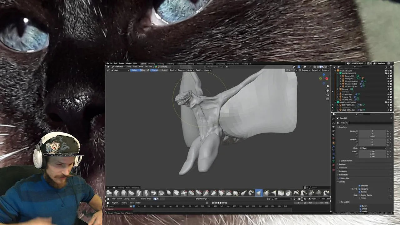
Task: Toggle visibility eye for SCENE OBJECTS collection
Action: click(388, 71)
